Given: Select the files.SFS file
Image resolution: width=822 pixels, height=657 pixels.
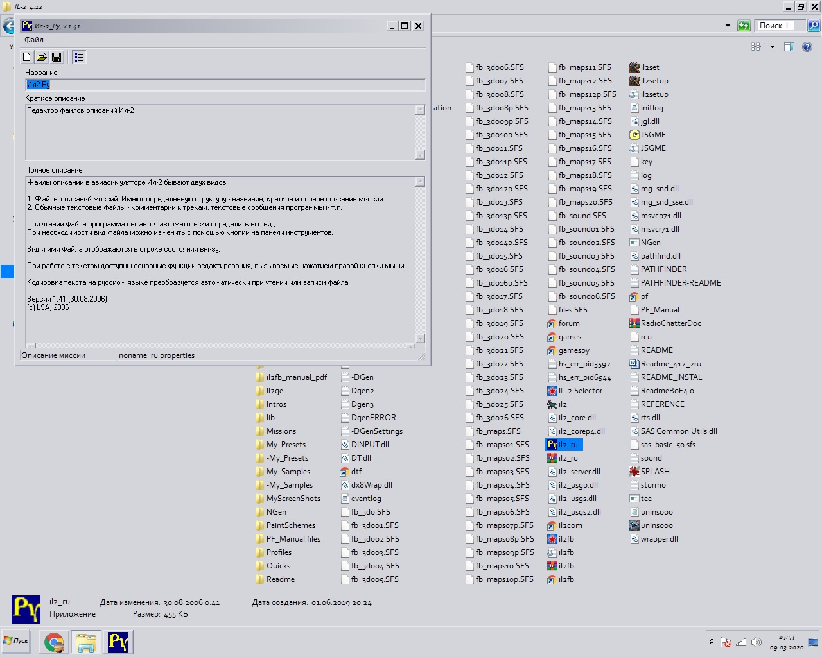Looking at the screenshot, I should point(568,310).
